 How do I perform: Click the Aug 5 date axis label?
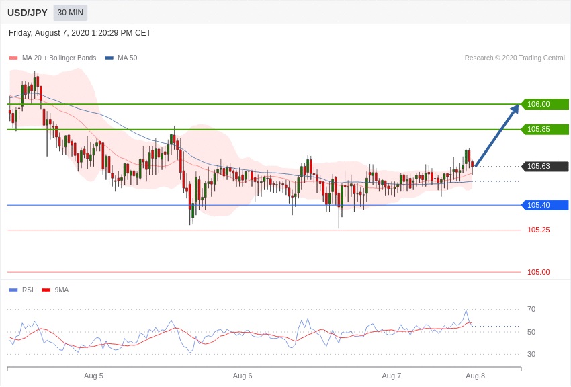[93, 376]
